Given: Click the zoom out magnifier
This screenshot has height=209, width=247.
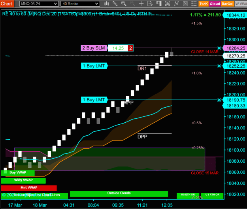Looking at the screenshot, I should [132, 4].
